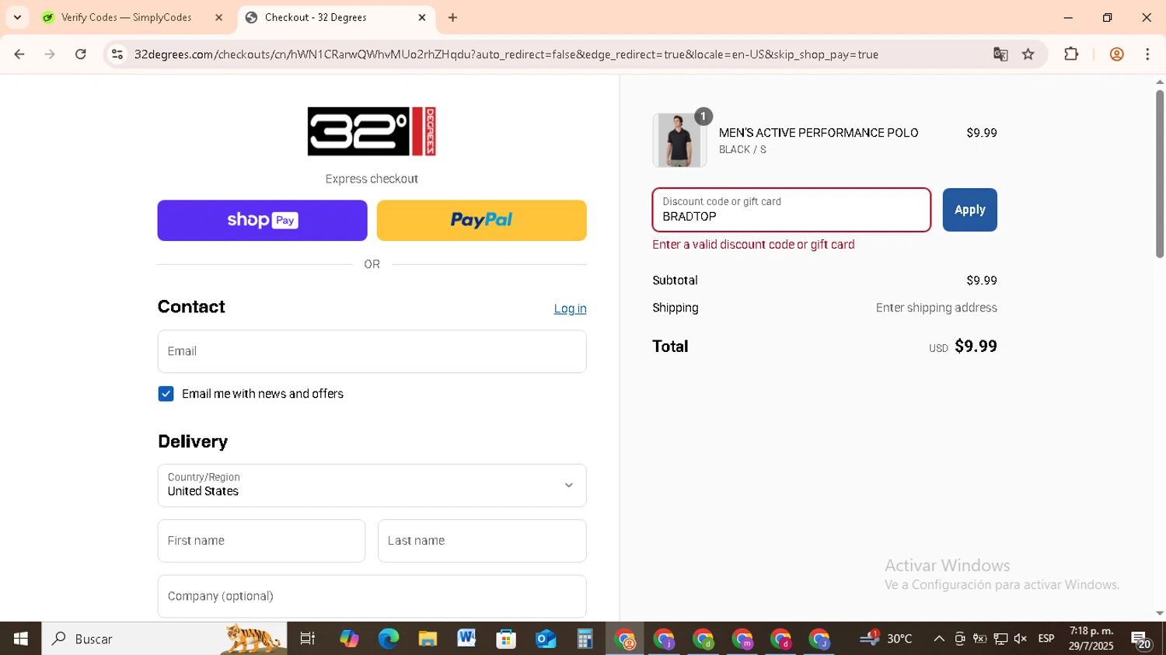Click the address bar URL

pyautogui.click(x=506, y=54)
